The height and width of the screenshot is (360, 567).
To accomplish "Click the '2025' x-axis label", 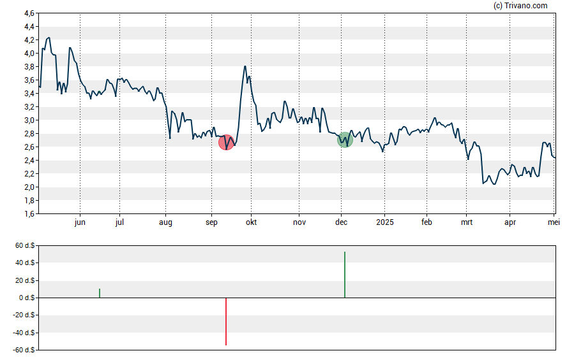I will pos(385,222).
